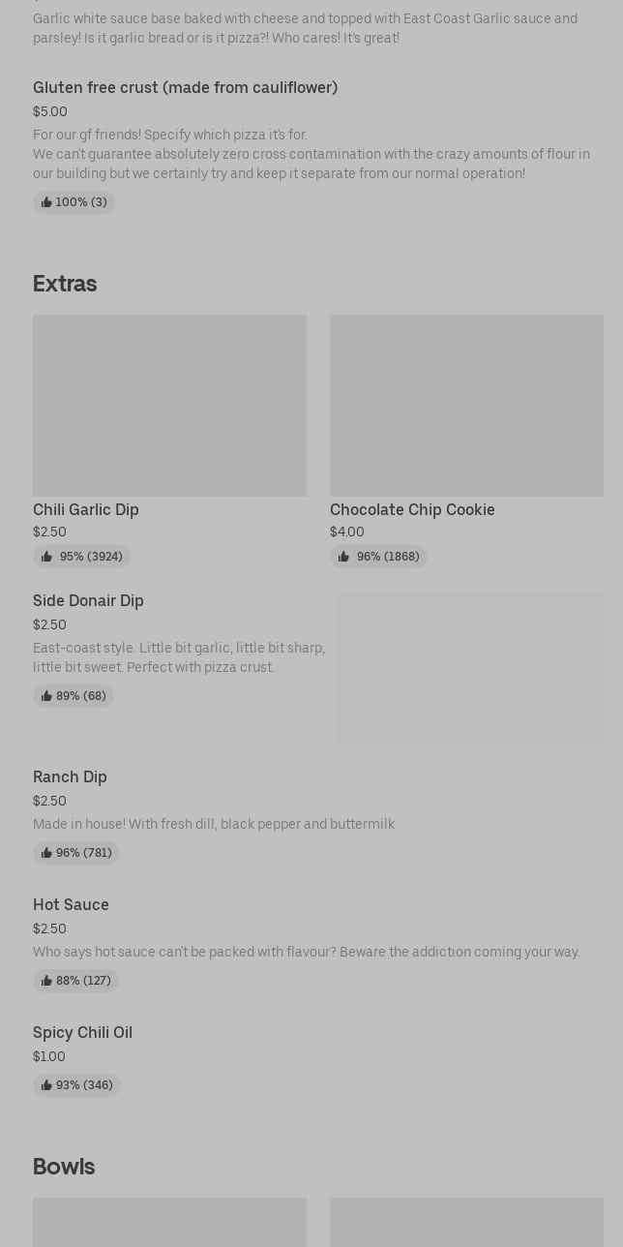Open the Chili Garlic Dip photo
Image resolution: width=623 pixels, height=1247 pixels.
tap(169, 405)
